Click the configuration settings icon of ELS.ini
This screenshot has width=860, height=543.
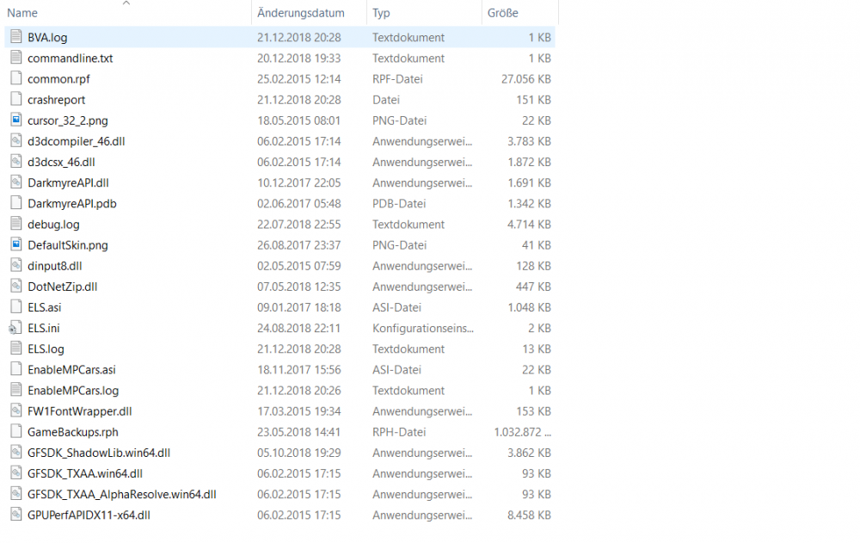pos(14,328)
